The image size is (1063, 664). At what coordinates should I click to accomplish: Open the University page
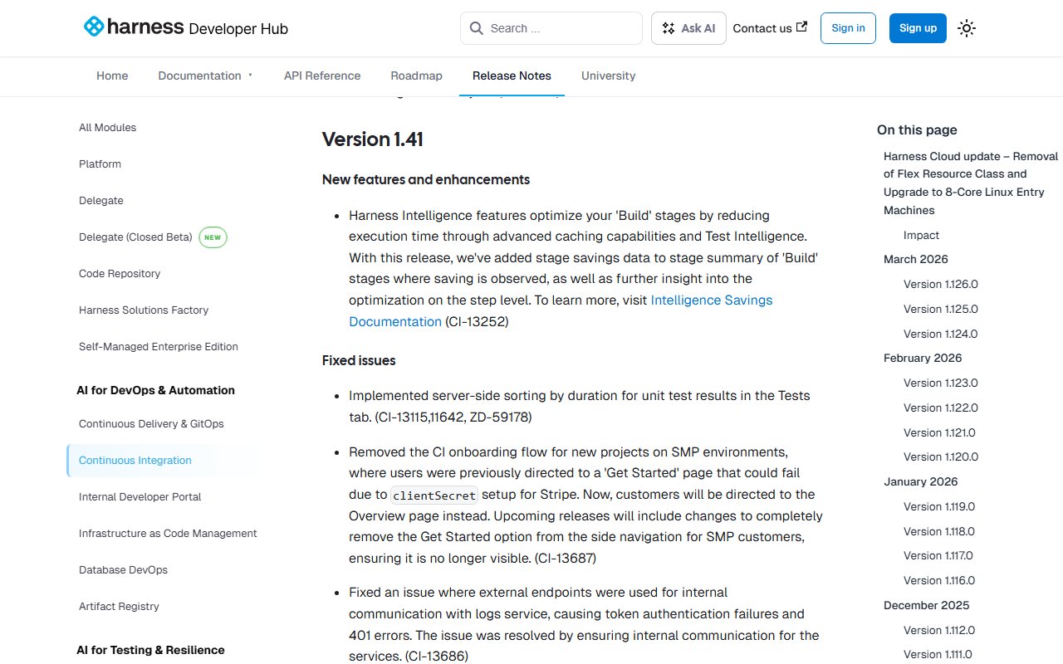[608, 76]
